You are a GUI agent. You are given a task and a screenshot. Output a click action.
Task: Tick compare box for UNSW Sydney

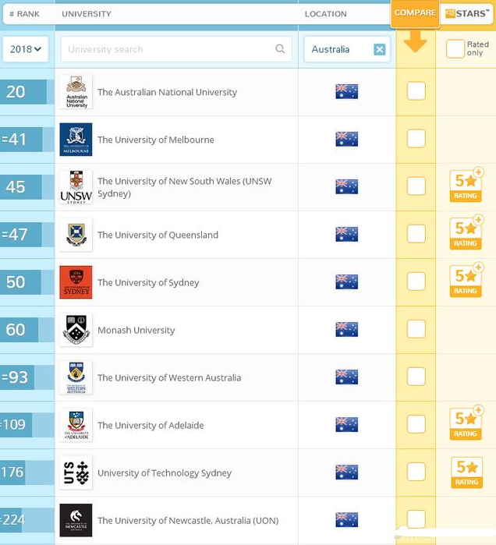tap(416, 186)
